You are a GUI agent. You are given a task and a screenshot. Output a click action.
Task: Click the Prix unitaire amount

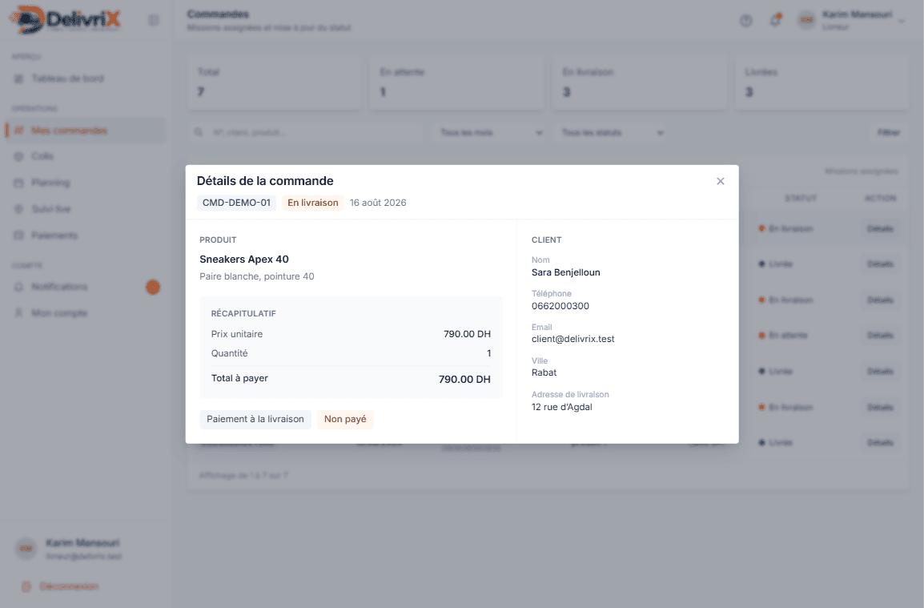(x=468, y=334)
